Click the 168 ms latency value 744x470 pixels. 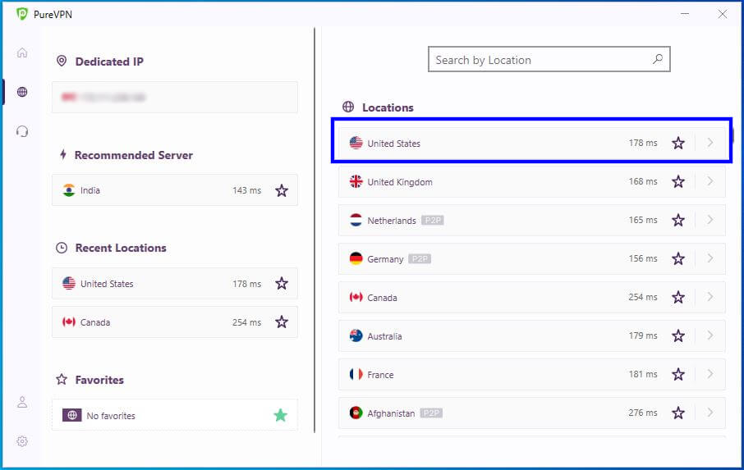pos(643,181)
